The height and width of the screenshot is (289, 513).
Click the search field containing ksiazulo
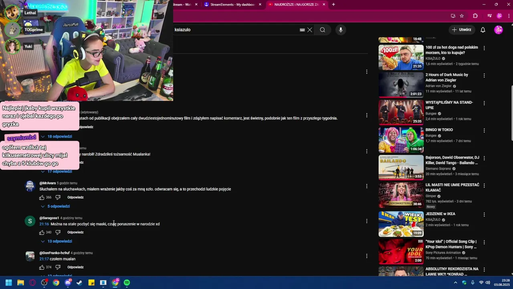[236, 30]
